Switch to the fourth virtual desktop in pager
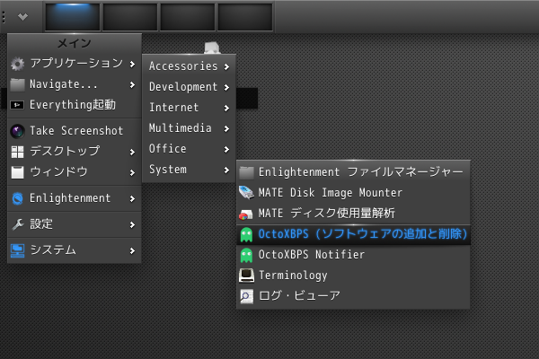539x359 pixels. point(245,17)
